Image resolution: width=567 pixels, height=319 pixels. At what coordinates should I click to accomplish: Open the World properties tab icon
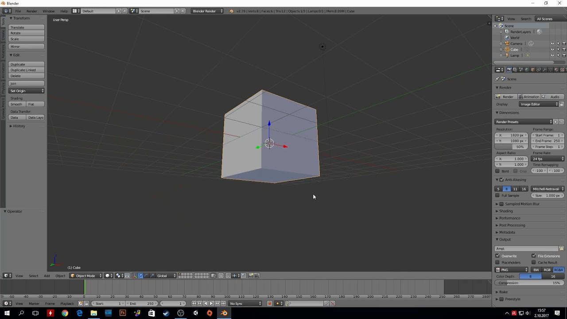[x=527, y=70]
